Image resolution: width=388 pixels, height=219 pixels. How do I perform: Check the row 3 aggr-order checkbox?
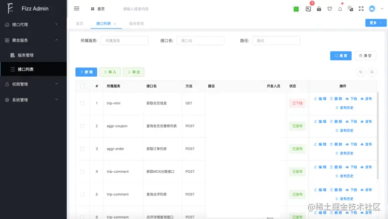pos(82,149)
